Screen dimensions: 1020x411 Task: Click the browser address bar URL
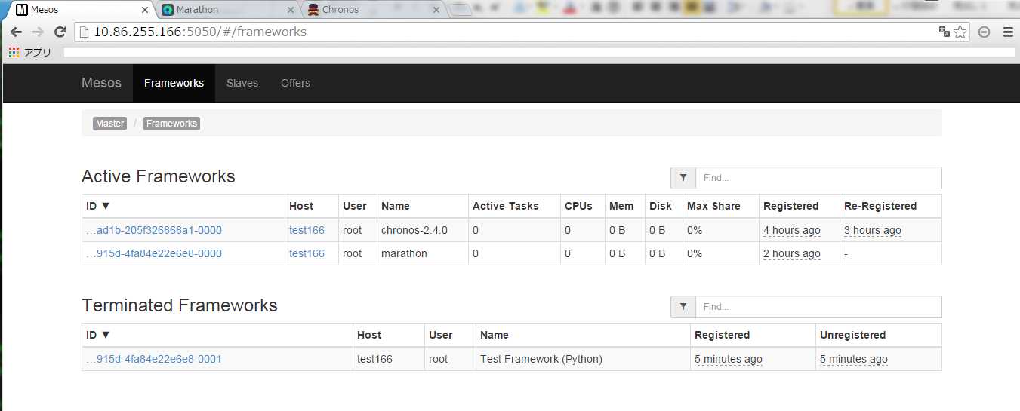(200, 32)
